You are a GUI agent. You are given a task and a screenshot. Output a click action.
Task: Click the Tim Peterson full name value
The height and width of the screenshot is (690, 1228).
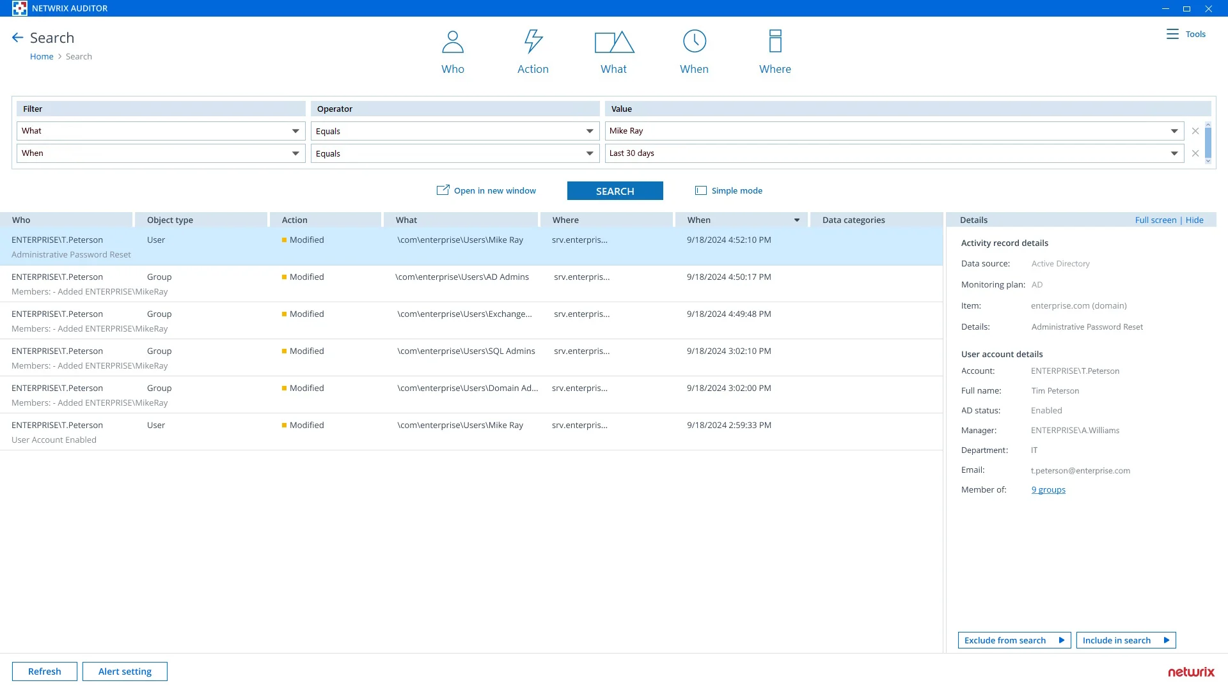[1055, 391]
